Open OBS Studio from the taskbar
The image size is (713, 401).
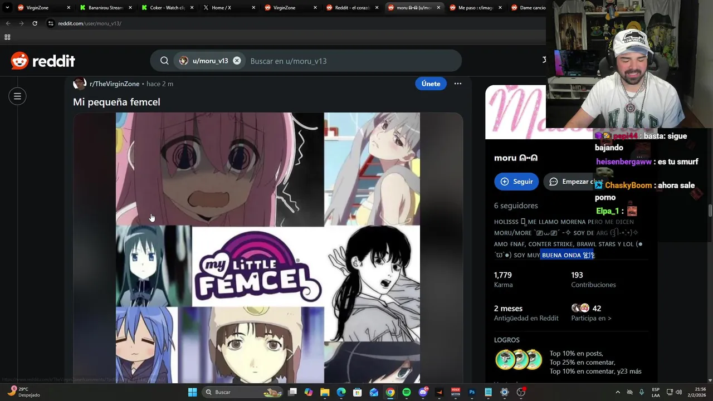(x=521, y=392)
